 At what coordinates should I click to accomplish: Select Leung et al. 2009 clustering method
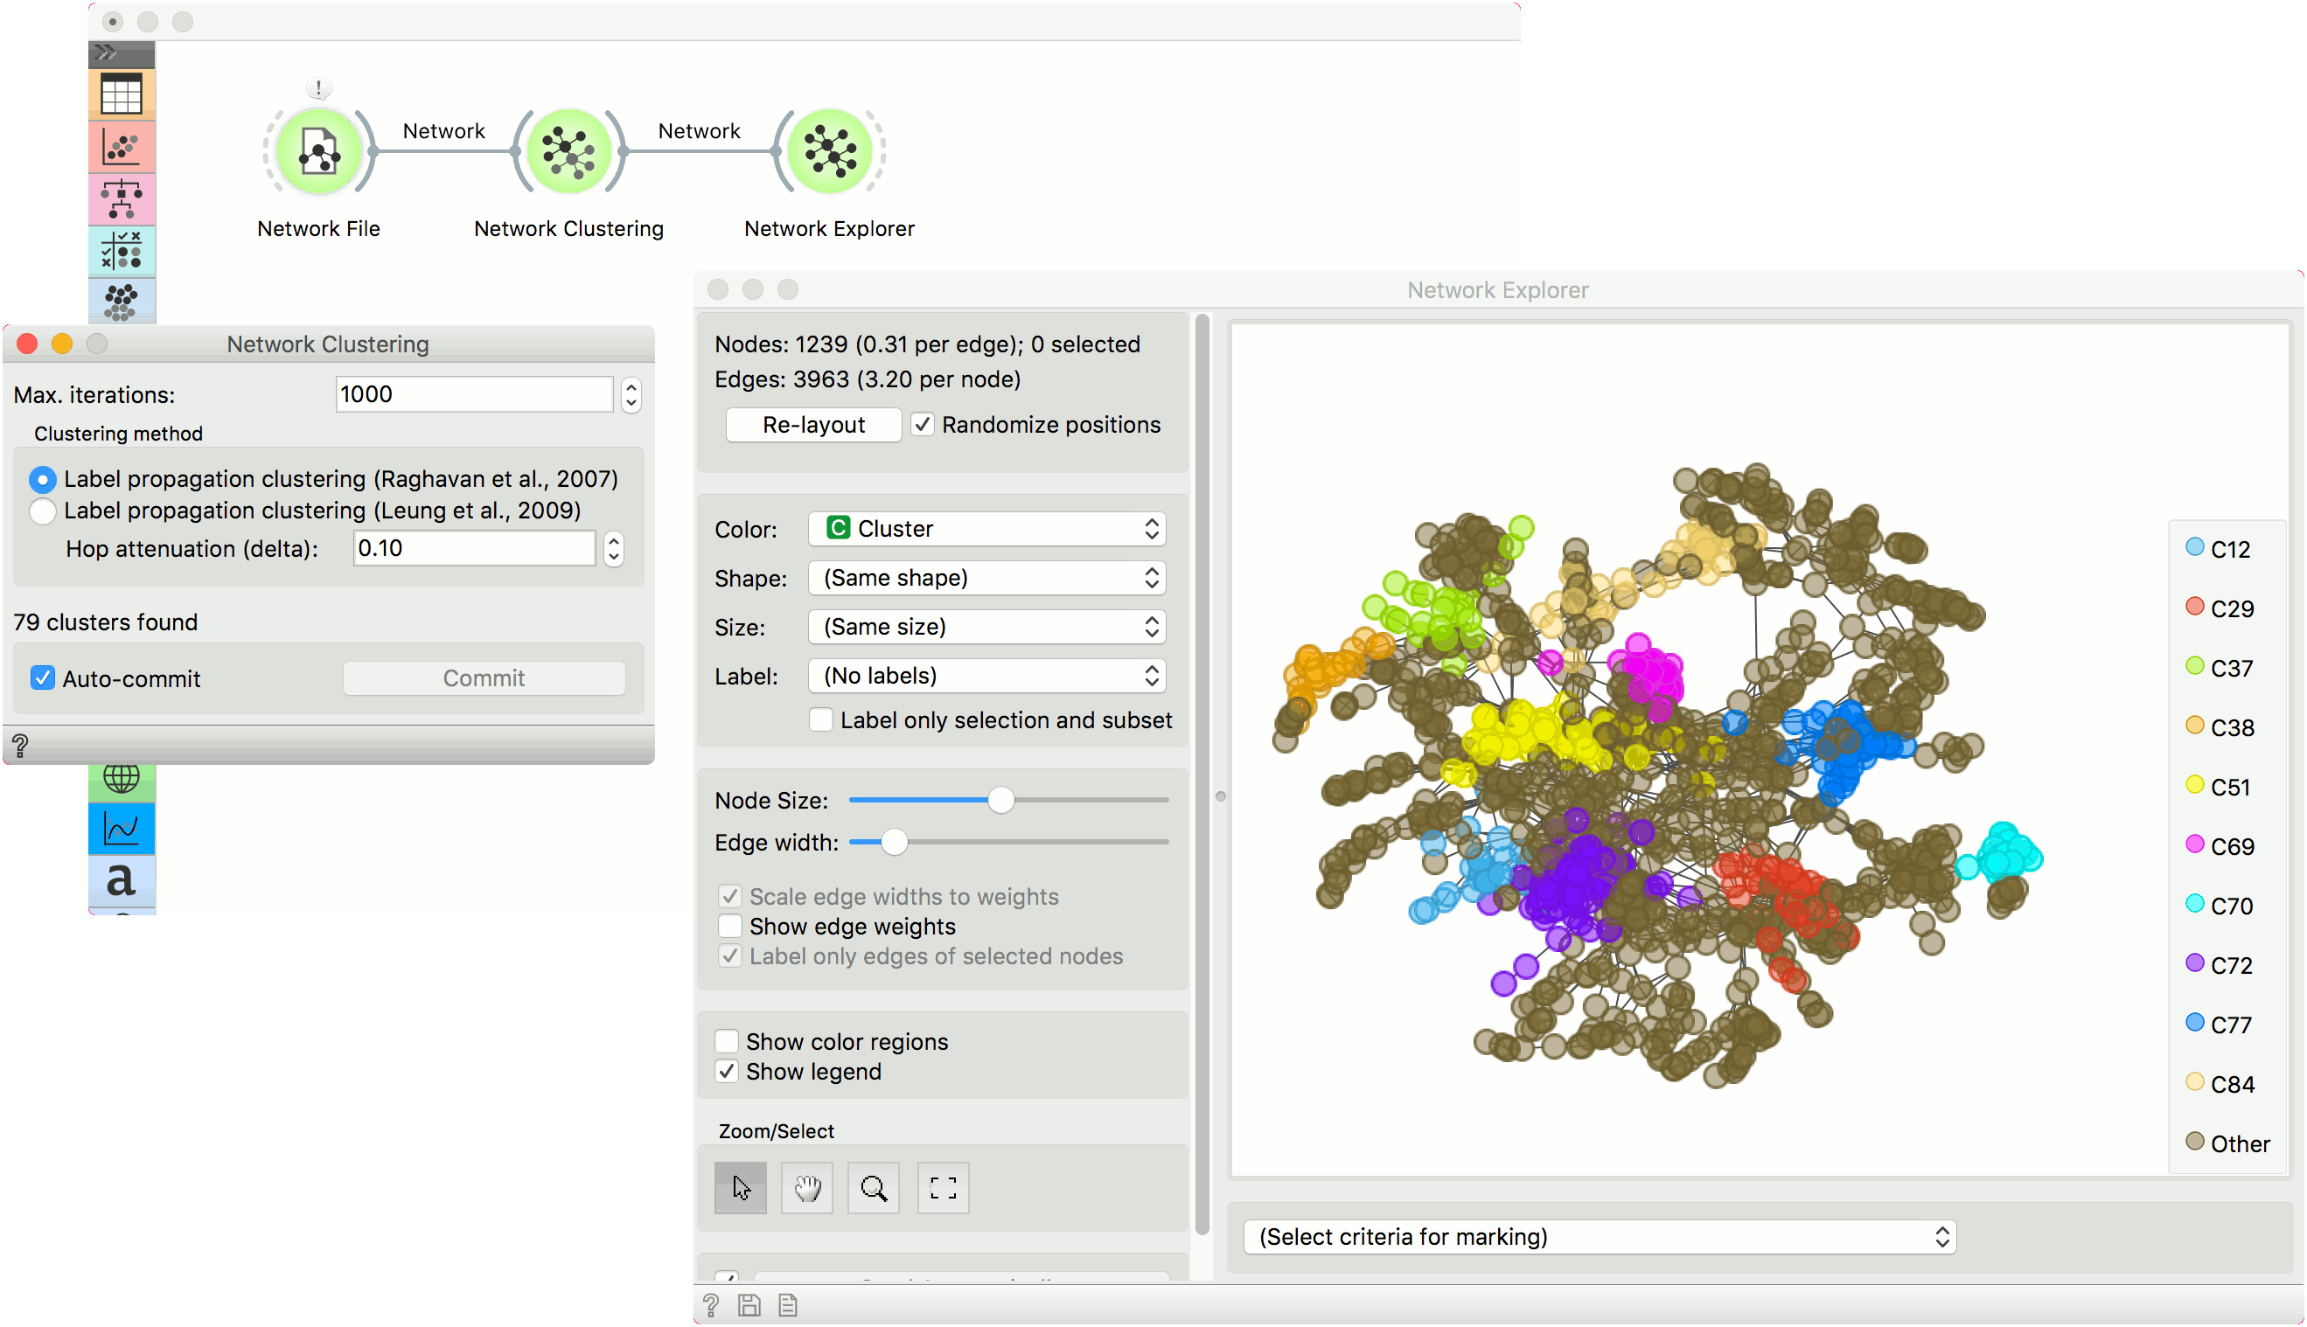[x=43, y=511]
